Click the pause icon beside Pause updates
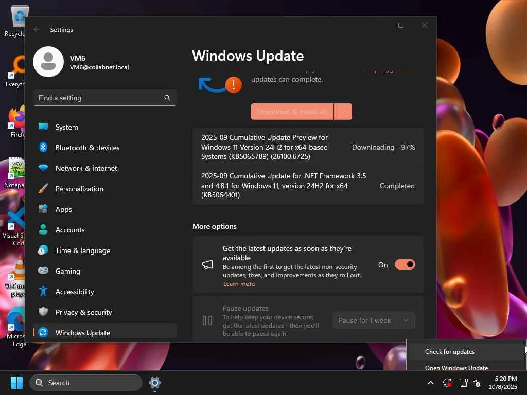 click(x=207, y=320)
